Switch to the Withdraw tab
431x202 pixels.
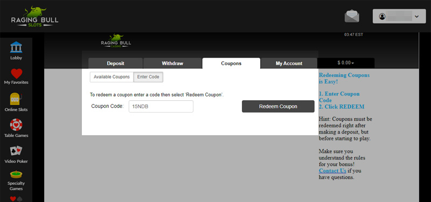(x=172, y=63)
